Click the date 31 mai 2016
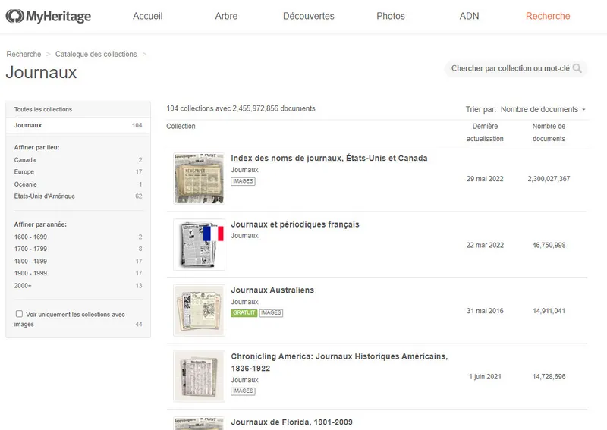Image resolution: width=607 pixels, height=430 pixels. (x=485, y=311)
